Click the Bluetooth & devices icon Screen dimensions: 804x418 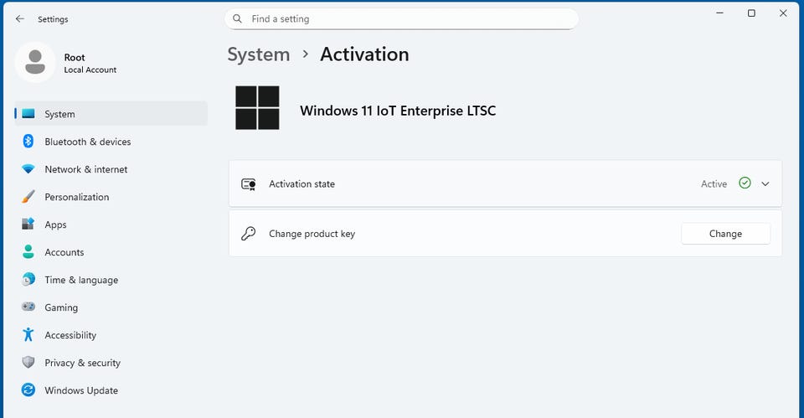pos(28,142)
